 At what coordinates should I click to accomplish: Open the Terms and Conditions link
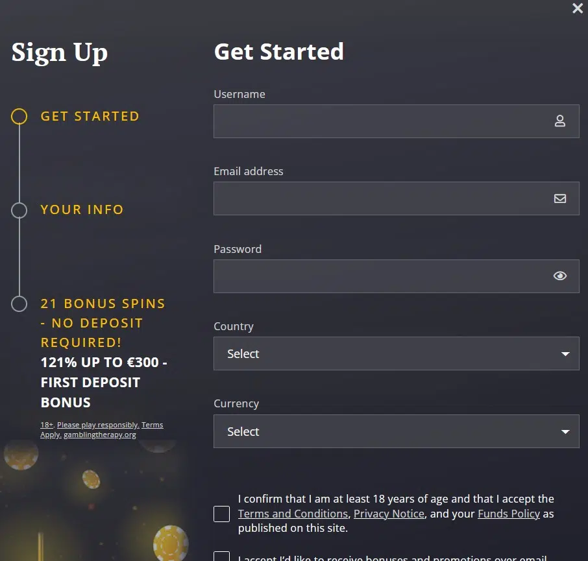click(293, 514)
